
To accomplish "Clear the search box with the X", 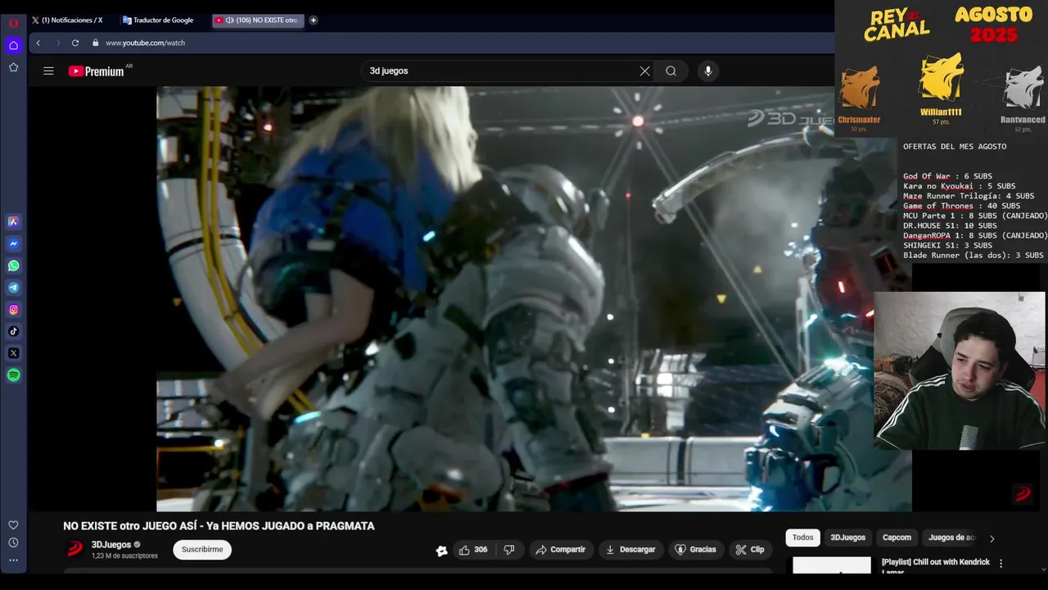I will 645,71.
